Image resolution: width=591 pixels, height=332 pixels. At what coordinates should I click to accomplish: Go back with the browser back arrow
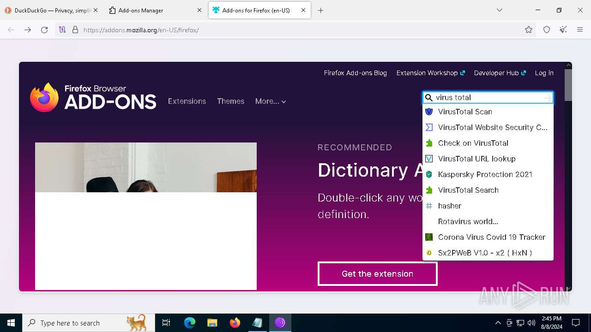[11, 30]
